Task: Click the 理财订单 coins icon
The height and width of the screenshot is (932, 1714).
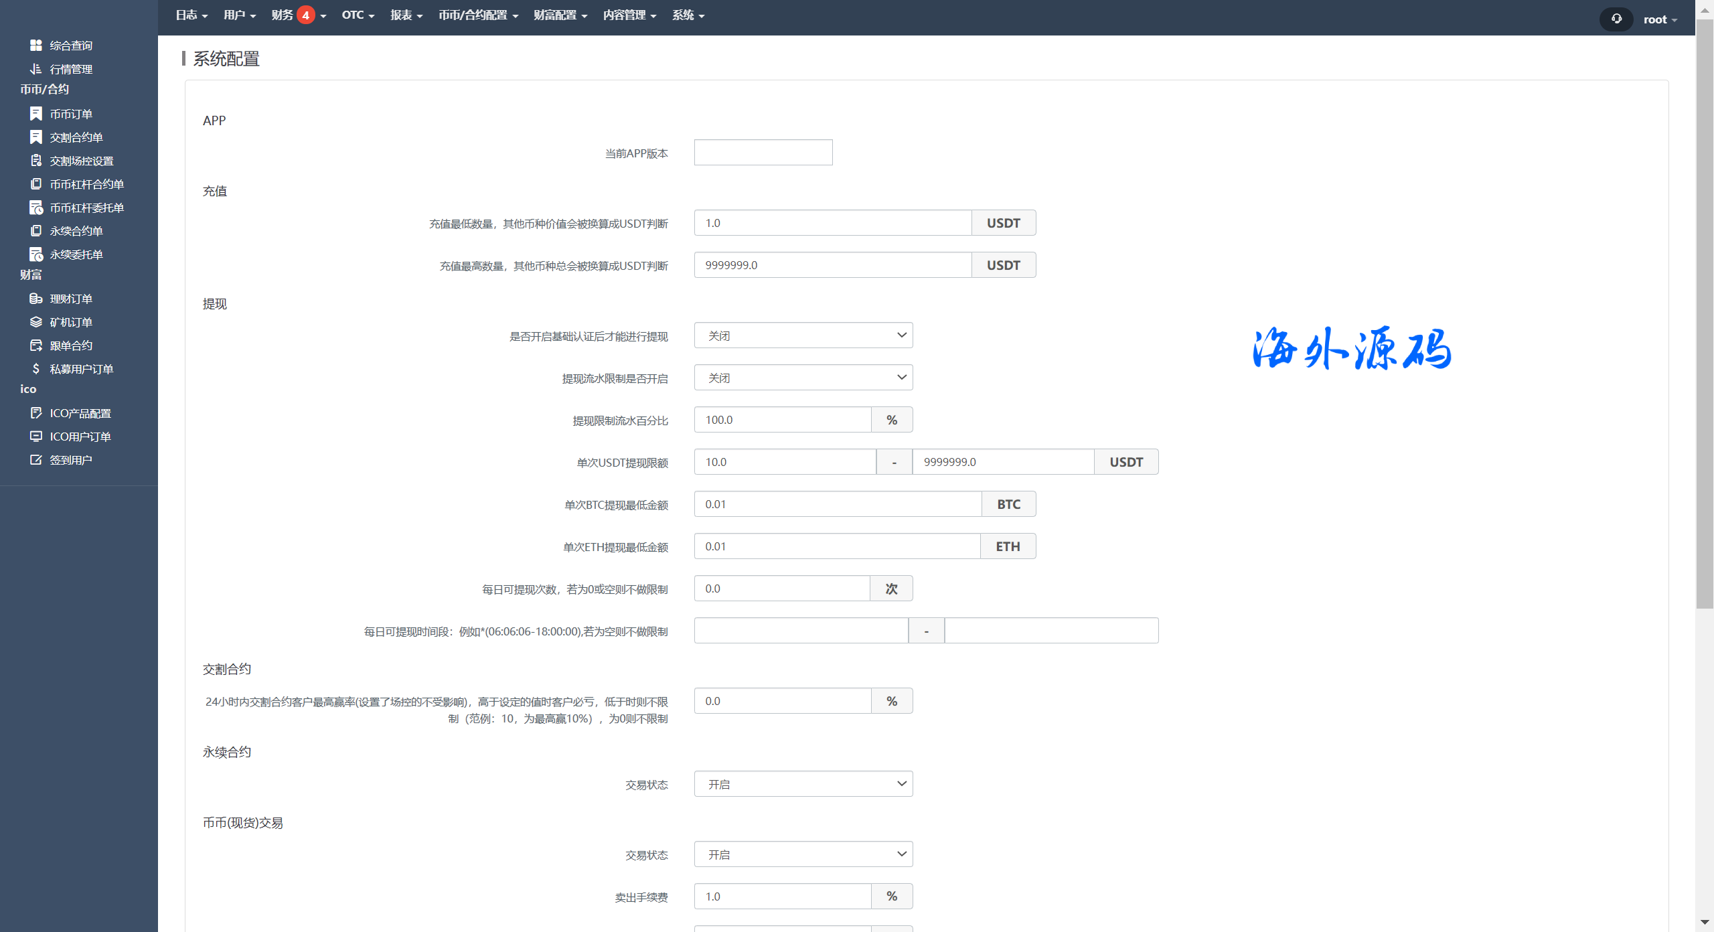Action: (x=36, y=298)
